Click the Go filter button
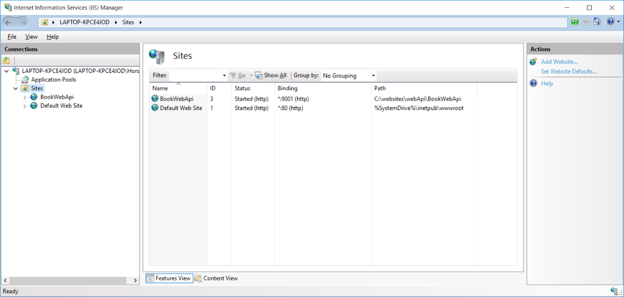Image resolution: width=624 pixels, height=297 pixels. [238, 76]
